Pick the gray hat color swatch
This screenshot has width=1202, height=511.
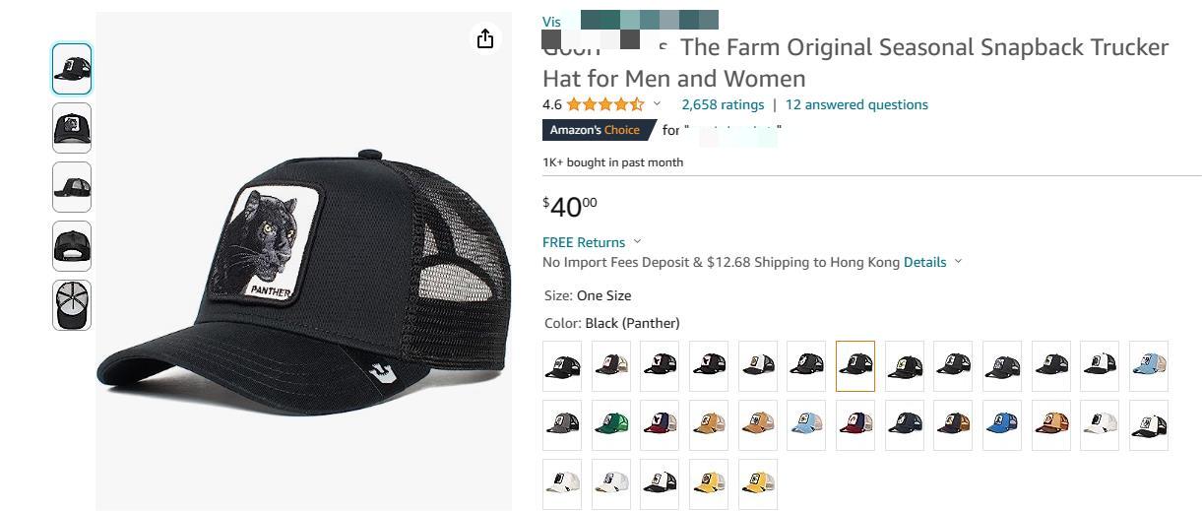(x=562, y=425)
